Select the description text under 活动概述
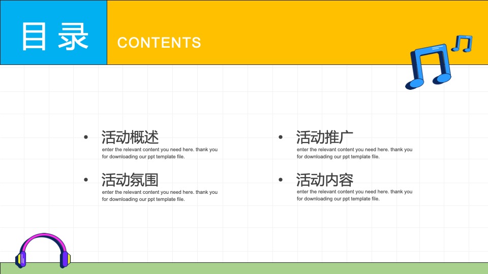Image resolution: width=488 pixels, height=274 pixels. (160, 153)
